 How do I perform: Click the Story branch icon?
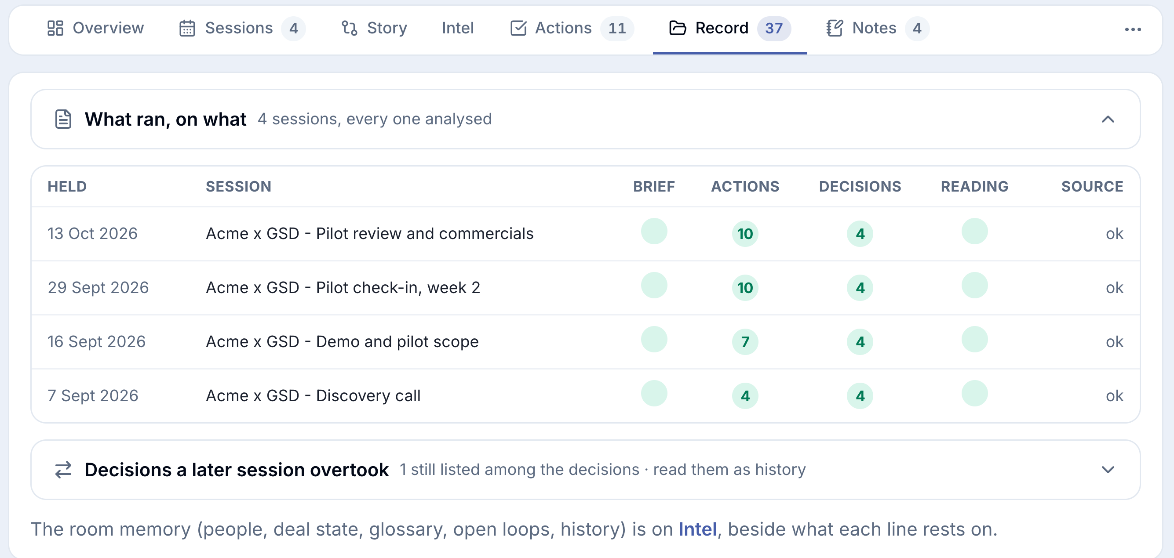point(350,28)
